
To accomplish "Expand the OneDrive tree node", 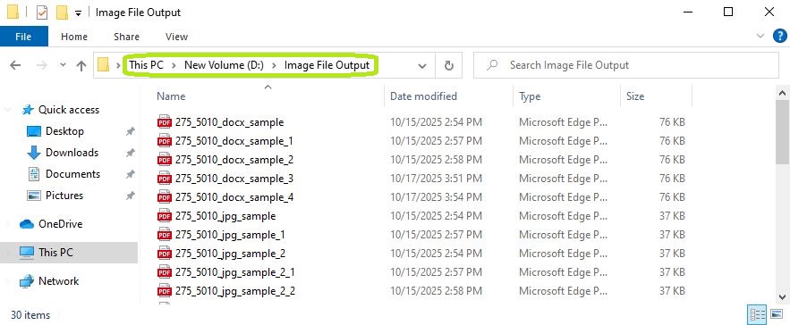I will click(7, 224).
